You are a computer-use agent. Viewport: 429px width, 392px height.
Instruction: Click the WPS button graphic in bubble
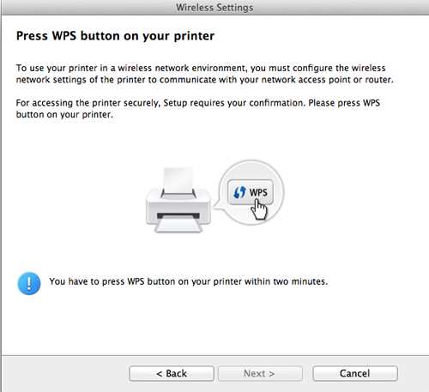pyautogui.click(x=251, y=192)
